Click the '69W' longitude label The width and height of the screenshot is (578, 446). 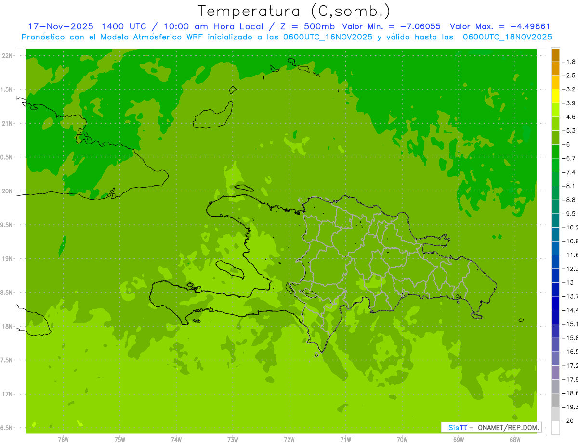[459, 439]
